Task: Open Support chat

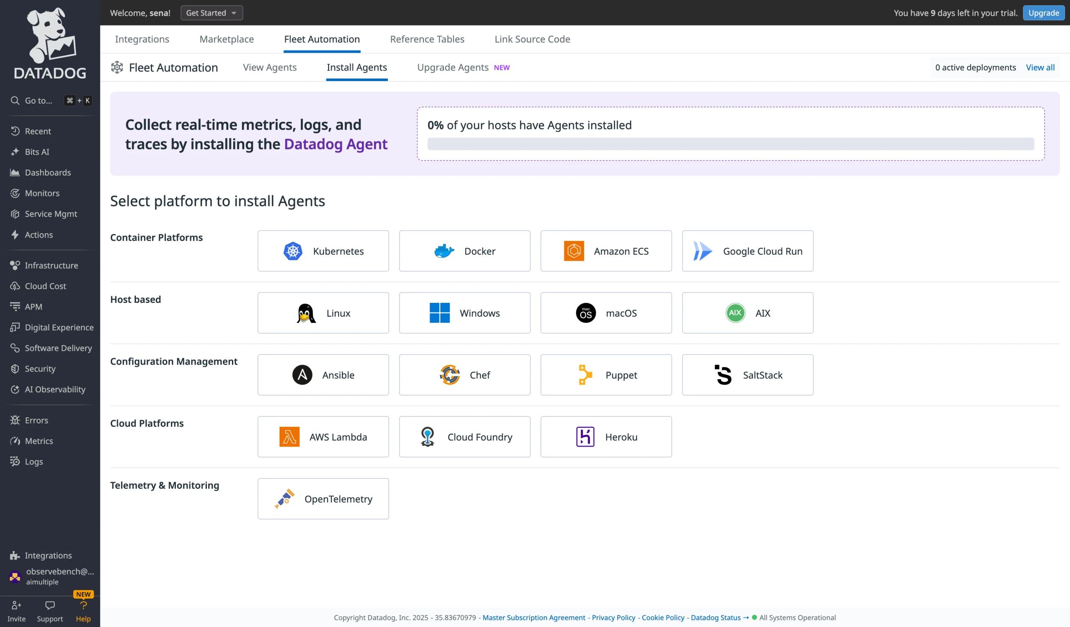Action: (x=50, y=611)
